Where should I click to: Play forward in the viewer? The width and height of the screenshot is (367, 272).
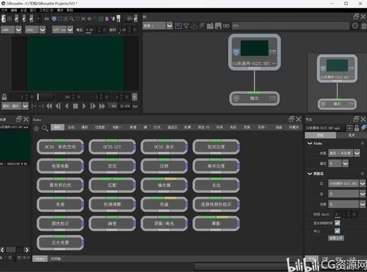click(84, 106)
